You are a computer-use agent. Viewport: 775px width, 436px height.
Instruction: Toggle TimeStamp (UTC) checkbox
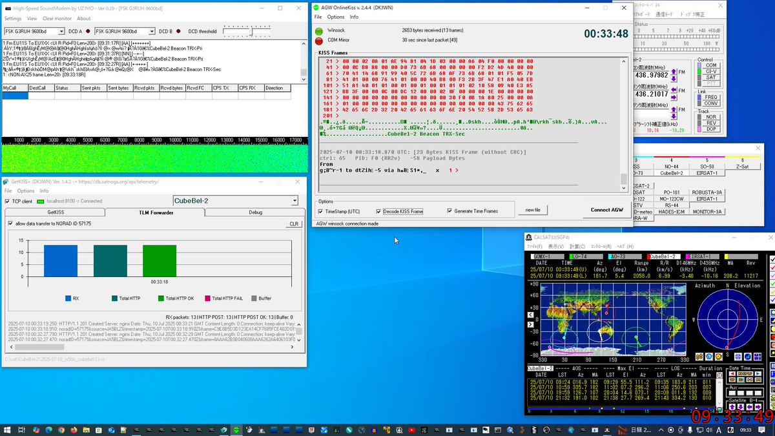(x=321, y=211)
